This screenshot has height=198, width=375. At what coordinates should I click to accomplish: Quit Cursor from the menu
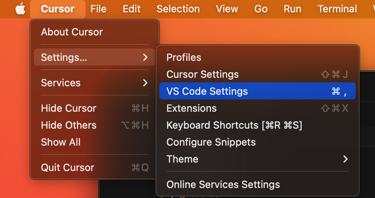(x=67, y=168)
